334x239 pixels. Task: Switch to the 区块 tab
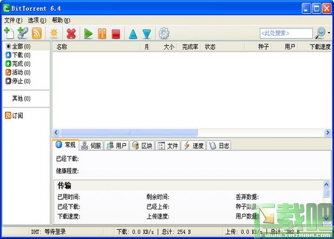click(x=142, y=146)
